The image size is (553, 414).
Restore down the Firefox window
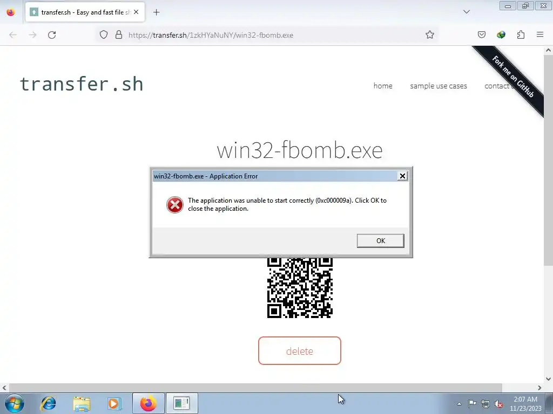point(525,6)
